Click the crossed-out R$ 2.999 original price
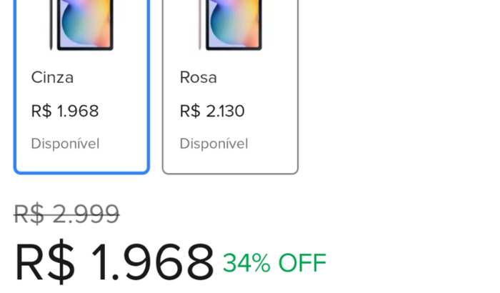 66,213
